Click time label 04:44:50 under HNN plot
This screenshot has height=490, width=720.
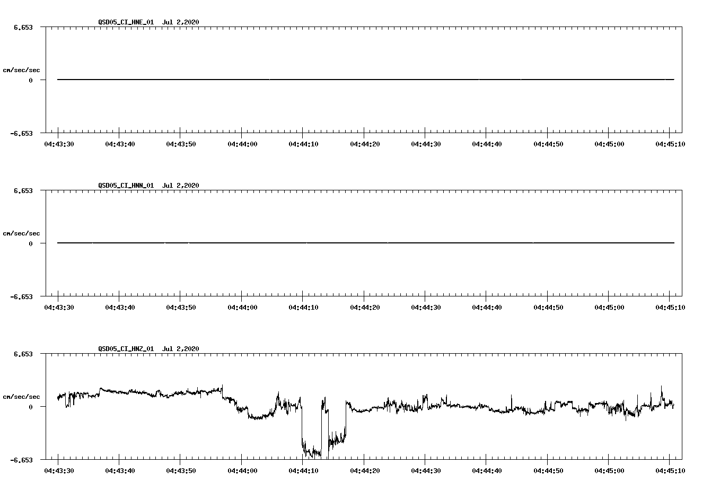tap(548, 308)
